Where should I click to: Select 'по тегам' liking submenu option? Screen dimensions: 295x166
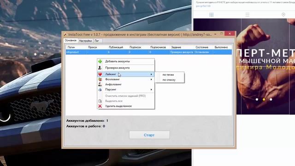(x=170, y=75)
